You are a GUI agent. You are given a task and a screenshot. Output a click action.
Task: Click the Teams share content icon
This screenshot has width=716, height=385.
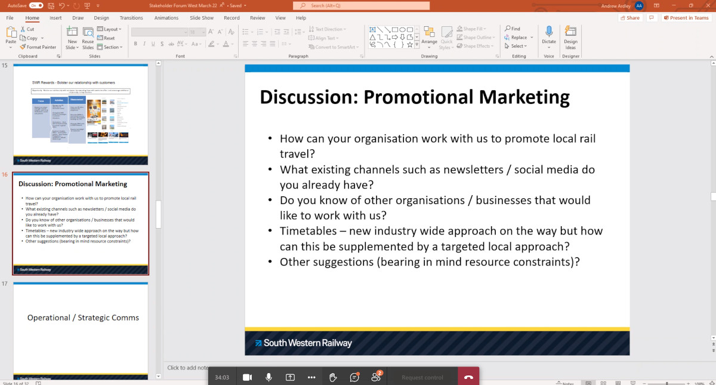tap(290, 377)
